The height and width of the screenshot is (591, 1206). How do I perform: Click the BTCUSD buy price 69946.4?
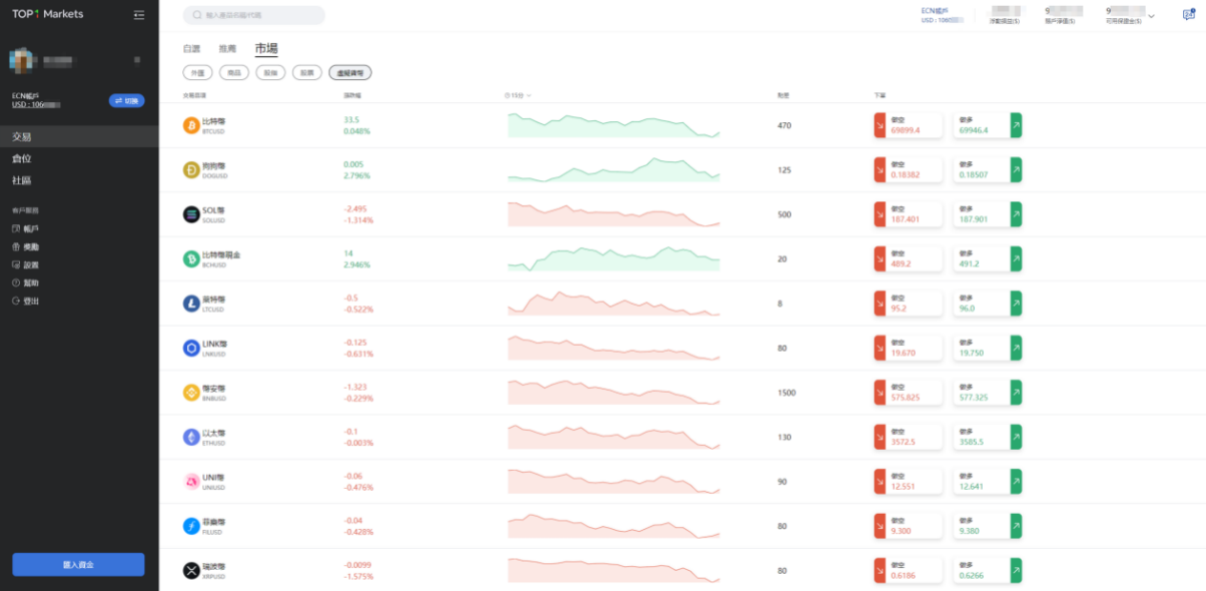click(x=974, y=131)
